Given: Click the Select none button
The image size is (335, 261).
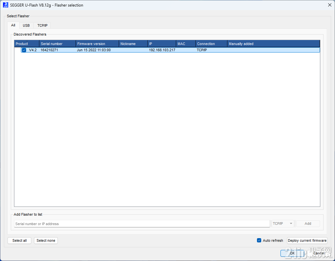Looking at the screenshot, I should point(46,240).
